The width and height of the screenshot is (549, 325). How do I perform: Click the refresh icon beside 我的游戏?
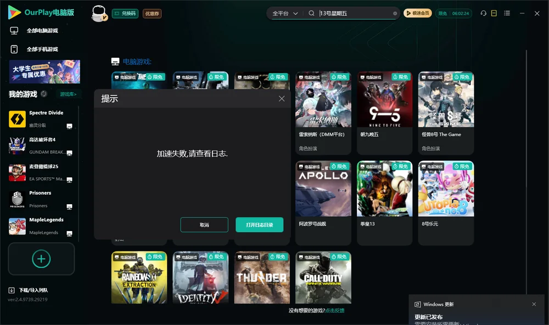coord(44,94)
